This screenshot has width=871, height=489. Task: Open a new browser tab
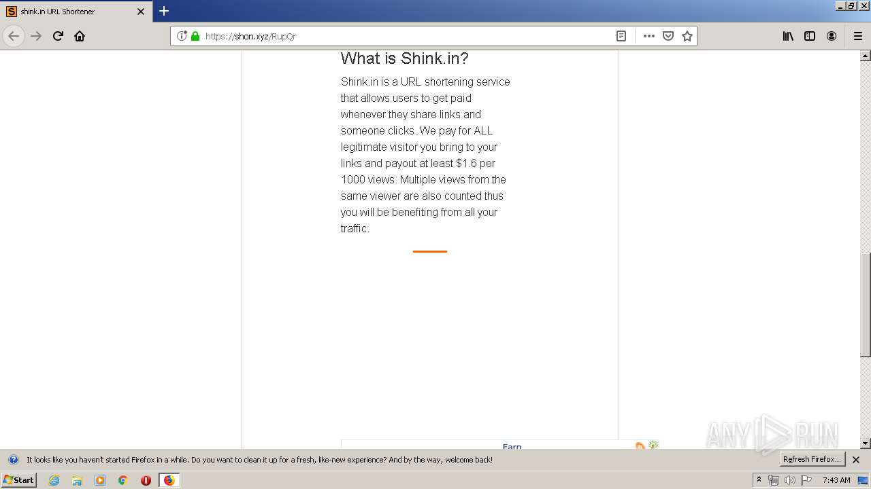click(164, 11)
